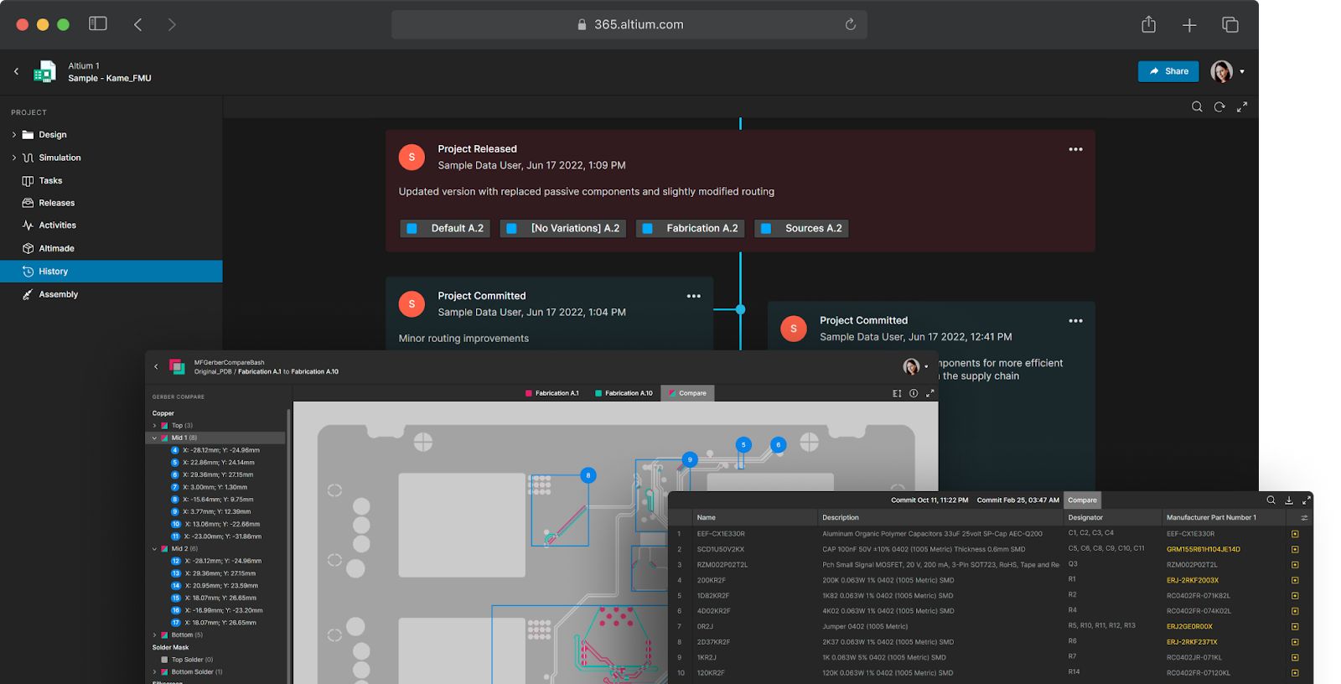
Task: Download the BOM comparison table
Action: coord(1289,500)
